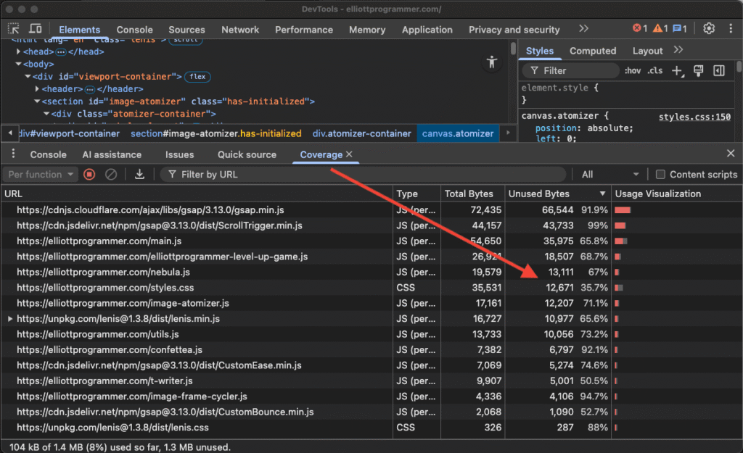Click the accessibility tree toggle icon
Viewport: 743px width, 453px height.
click(493, 62)
